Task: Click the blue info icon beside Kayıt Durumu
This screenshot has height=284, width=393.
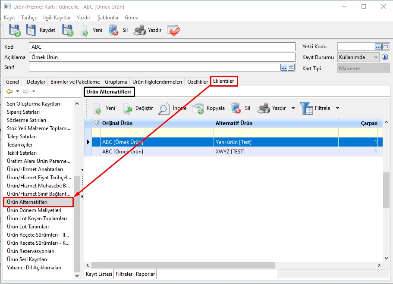Action: [385, 57]
